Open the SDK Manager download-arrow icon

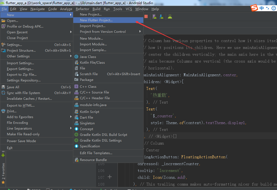pos(161,16)
